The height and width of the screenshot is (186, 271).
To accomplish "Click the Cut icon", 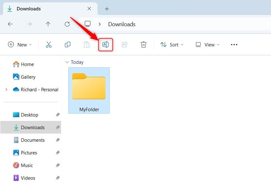I will [48, 45].
